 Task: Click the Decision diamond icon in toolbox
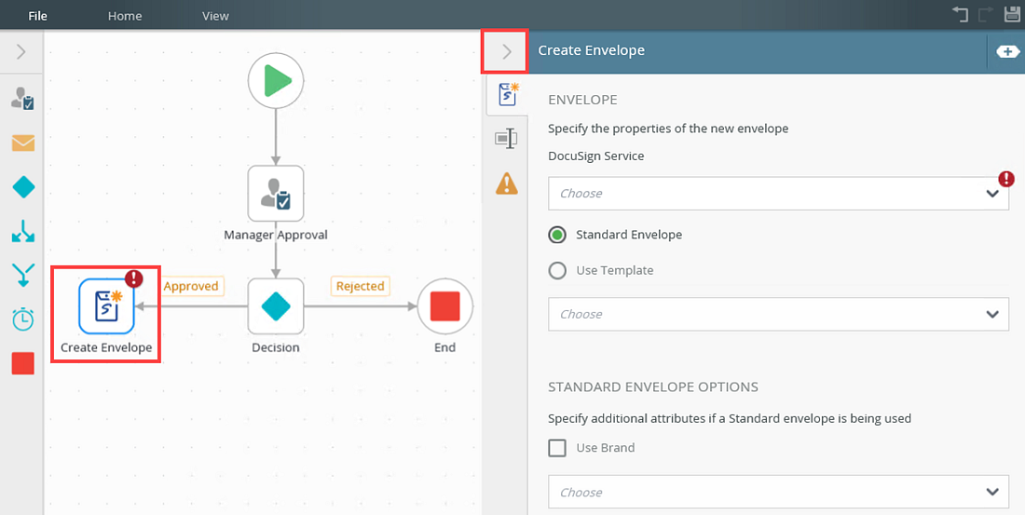coord(23,187)
